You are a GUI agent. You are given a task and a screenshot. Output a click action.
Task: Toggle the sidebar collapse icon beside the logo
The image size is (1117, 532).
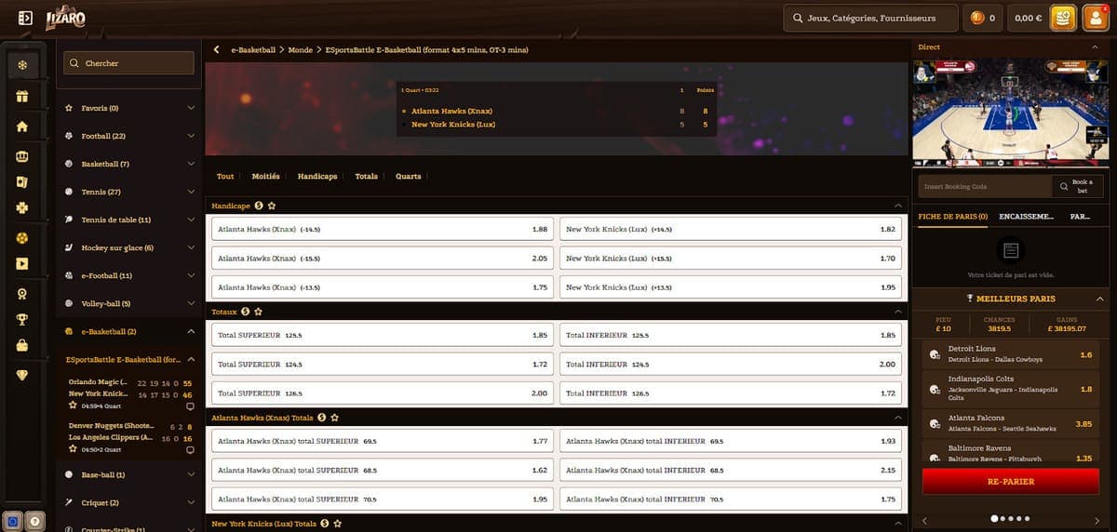click(x=25, y=18)
